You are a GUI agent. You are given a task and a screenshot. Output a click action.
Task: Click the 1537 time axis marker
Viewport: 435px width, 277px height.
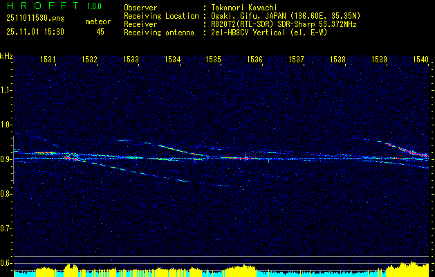tap(296, 59)
